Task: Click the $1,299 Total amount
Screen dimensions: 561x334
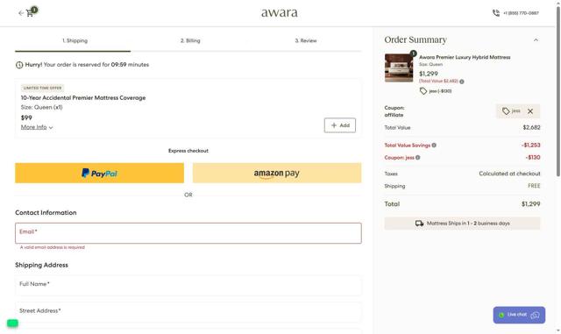Action: [x=530, y=204]
